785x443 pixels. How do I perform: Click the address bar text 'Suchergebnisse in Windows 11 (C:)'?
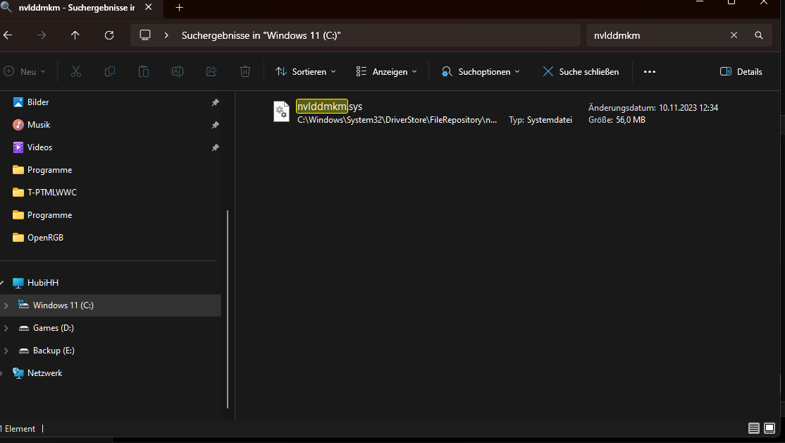[x=261, y=35]
